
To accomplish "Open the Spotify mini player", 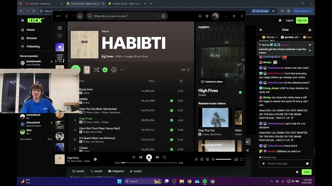I will point(236,159).
